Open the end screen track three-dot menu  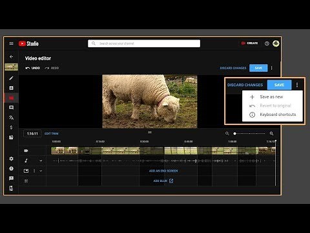tap(34, 171)
